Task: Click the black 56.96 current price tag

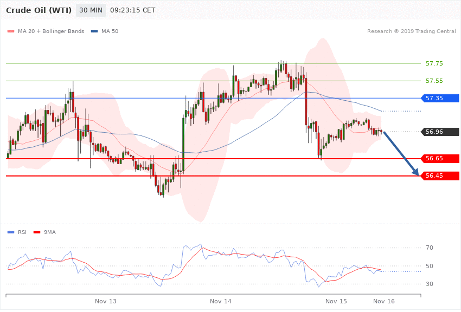Action: click(x=440, y=132)
